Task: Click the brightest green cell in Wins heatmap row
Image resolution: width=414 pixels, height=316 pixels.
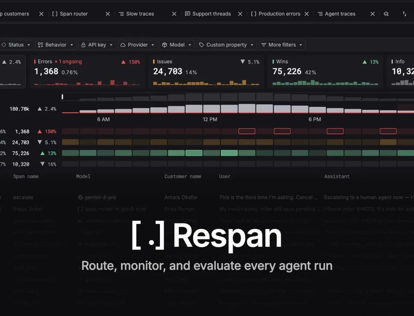Action: click(x=229, y=153)
